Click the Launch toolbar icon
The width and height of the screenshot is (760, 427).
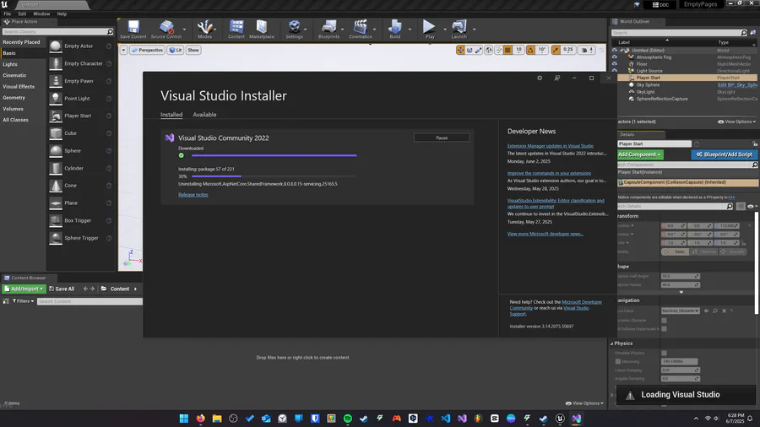pos(459,29)
